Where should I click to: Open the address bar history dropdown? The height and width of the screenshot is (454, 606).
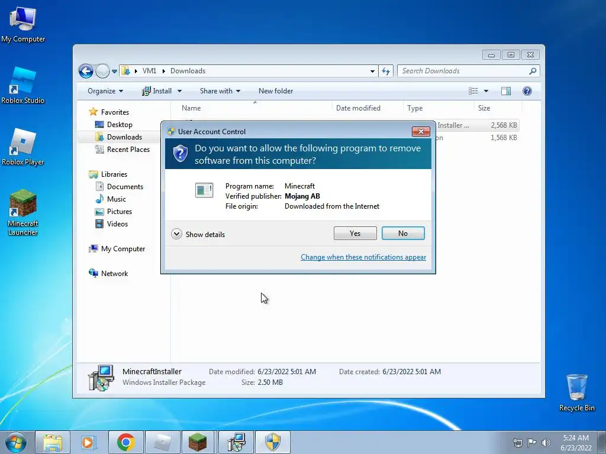click(x=372, y=72)
